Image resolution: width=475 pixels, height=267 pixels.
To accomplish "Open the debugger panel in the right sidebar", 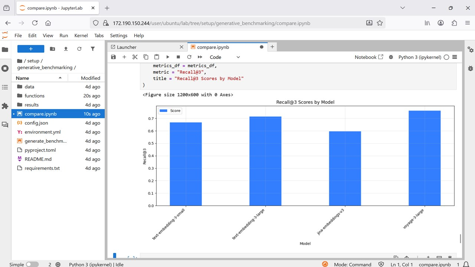I will (x=471, y=68).
